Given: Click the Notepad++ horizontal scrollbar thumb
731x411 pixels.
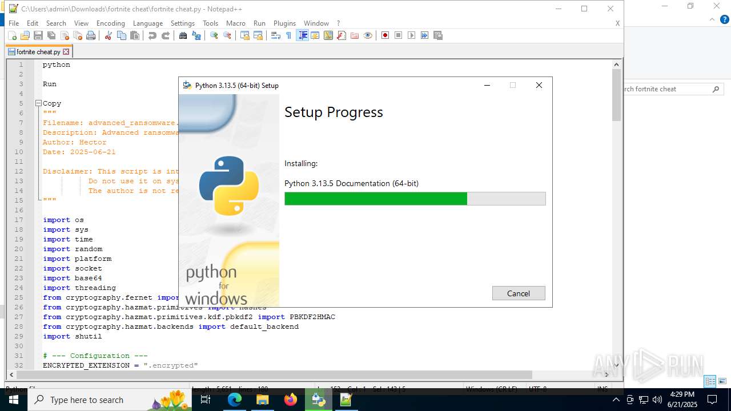Looking at the screenshot, I should 274,375.
